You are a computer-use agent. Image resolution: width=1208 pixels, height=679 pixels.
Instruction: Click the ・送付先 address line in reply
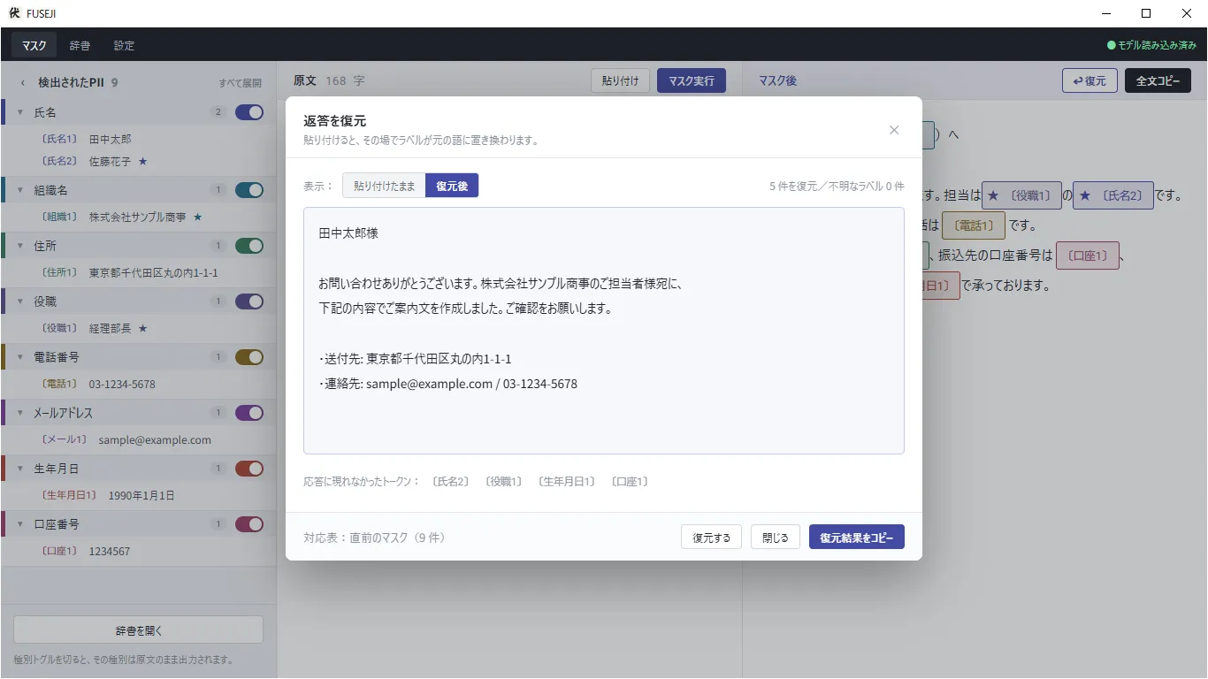pyautogui.click(x=415, y=359)
